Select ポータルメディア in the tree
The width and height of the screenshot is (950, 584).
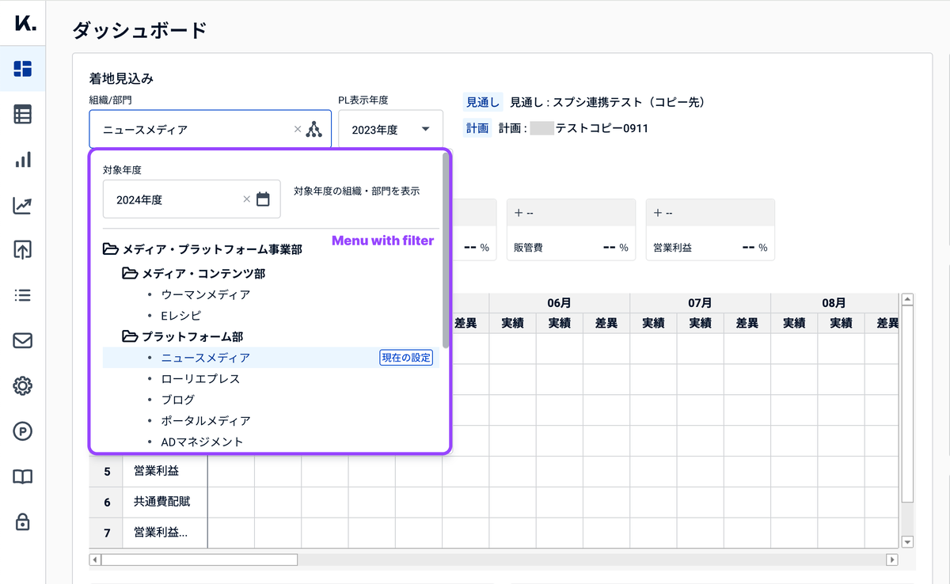pos(206,420)
